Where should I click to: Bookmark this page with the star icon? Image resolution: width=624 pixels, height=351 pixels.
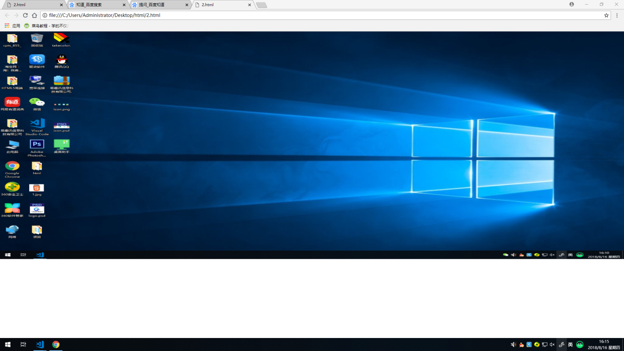[606, 15]
